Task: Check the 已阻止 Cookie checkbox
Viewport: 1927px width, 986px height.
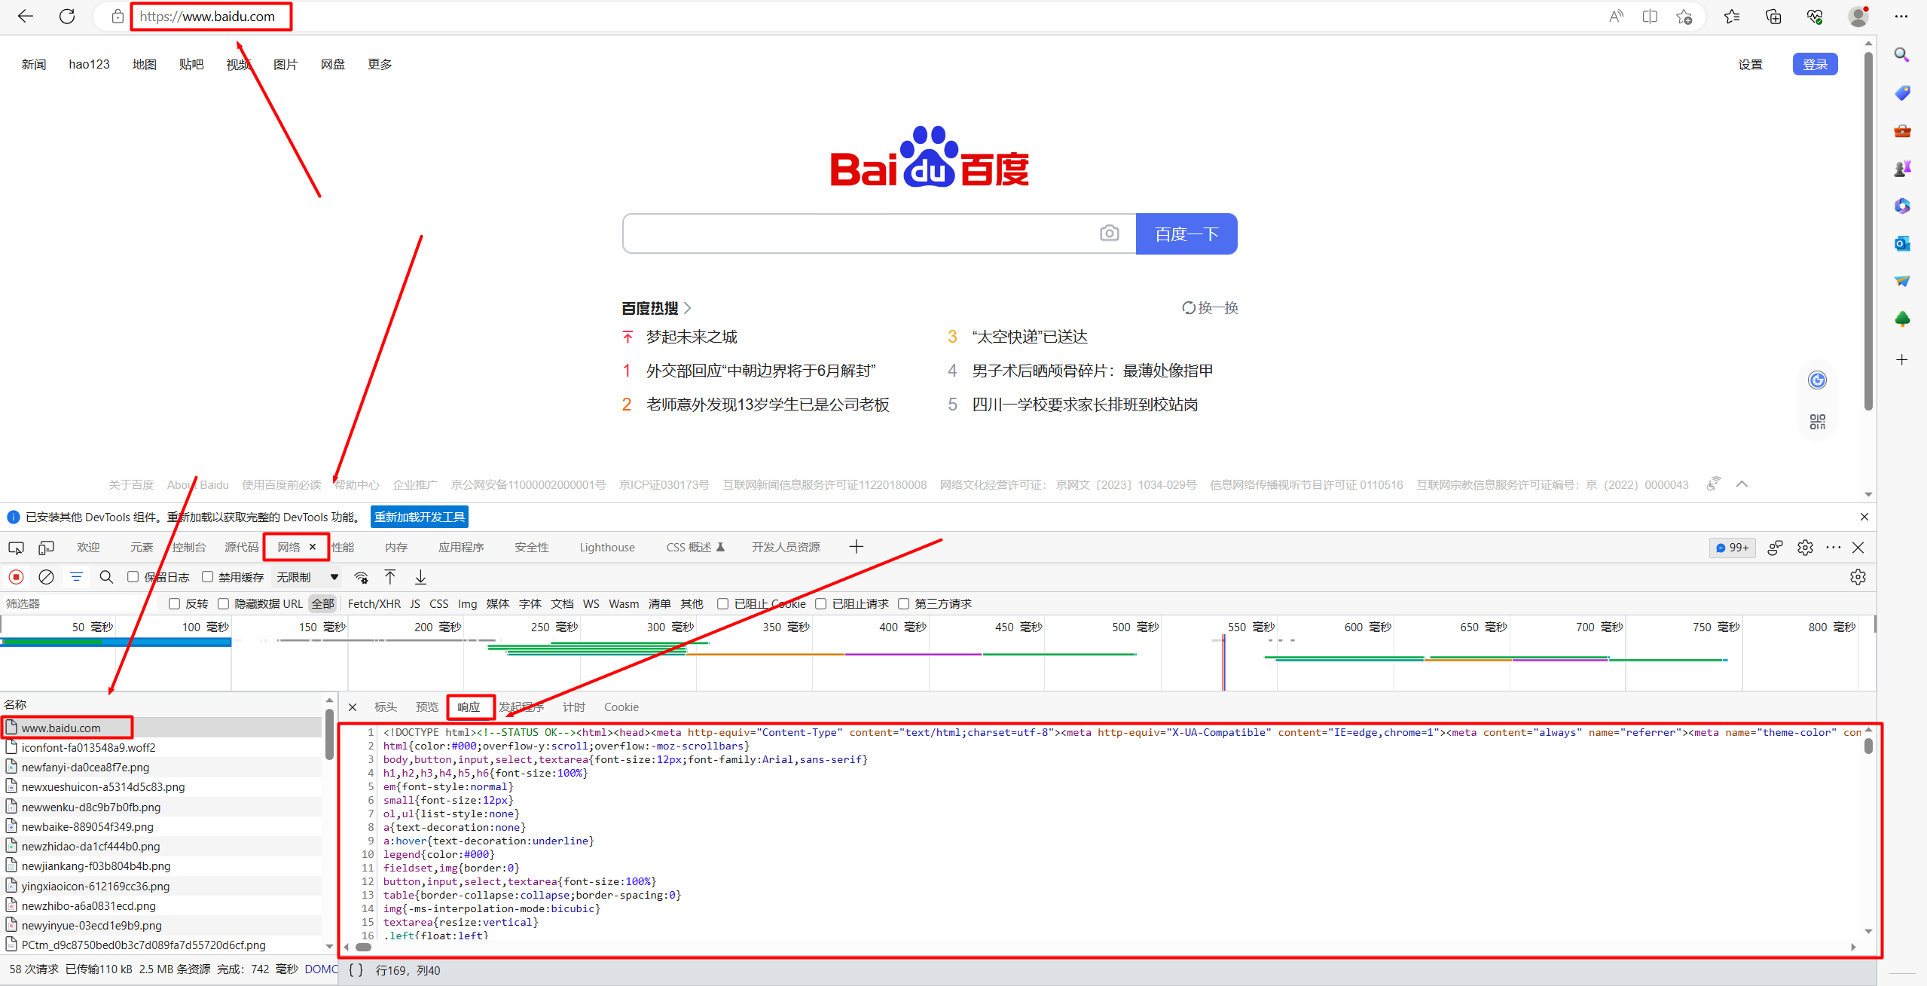Action: coord(722,603)
